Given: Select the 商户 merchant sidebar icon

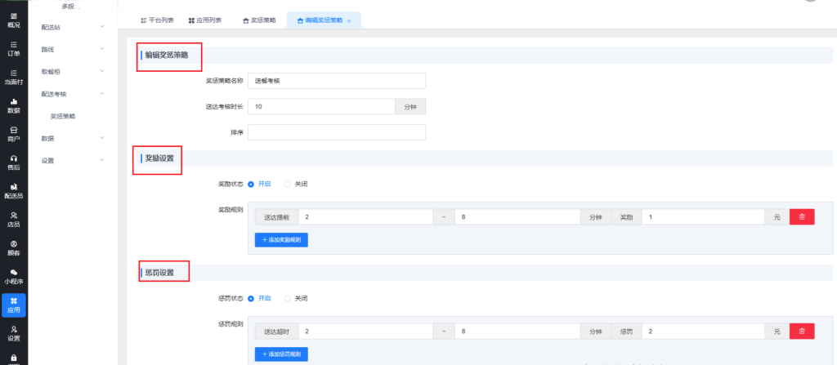Looking at the screenshot, I should tap(13, 134).
